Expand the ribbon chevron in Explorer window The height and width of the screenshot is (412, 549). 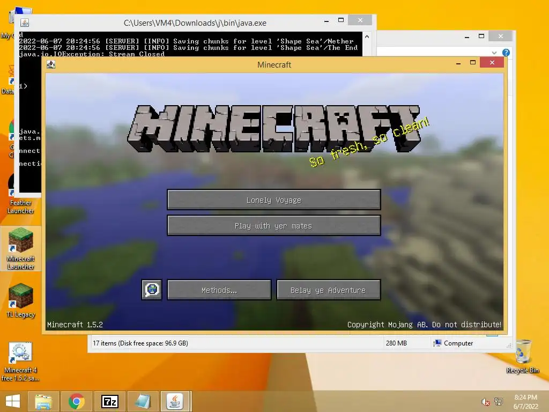point(494,53)
